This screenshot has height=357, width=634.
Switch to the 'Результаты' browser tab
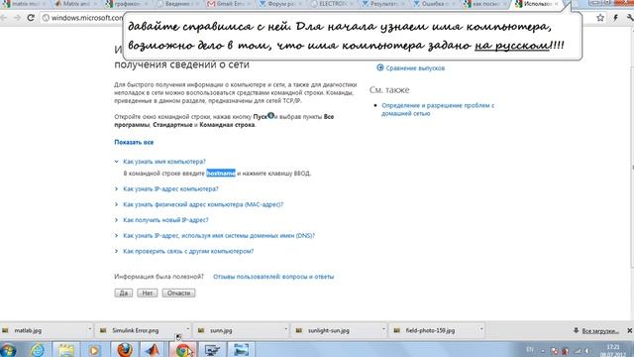[381, 4]
